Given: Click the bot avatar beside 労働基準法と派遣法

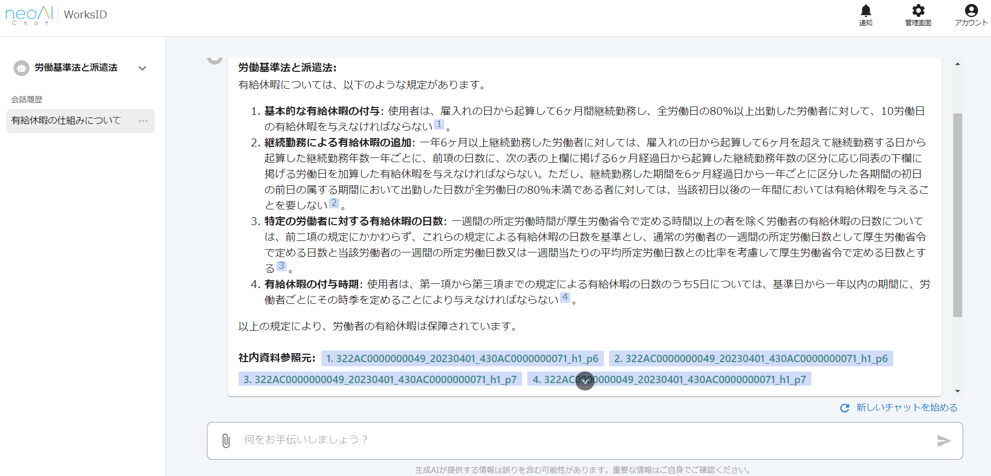Looking at the screenshot, I should tap(22, 68).
